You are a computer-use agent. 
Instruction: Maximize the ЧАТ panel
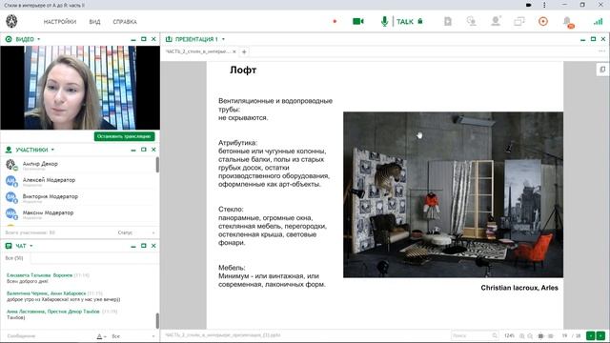click(x=144, y=246)
